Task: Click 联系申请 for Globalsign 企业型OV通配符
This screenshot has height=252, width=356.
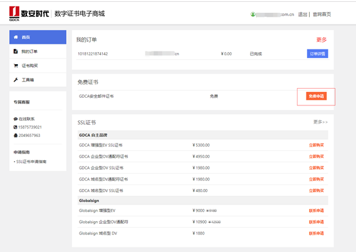Action: [x=316, y=222]
